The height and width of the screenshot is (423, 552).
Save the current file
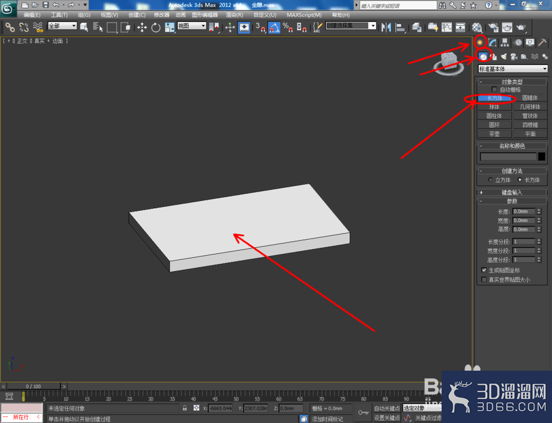tap(45, 5)
